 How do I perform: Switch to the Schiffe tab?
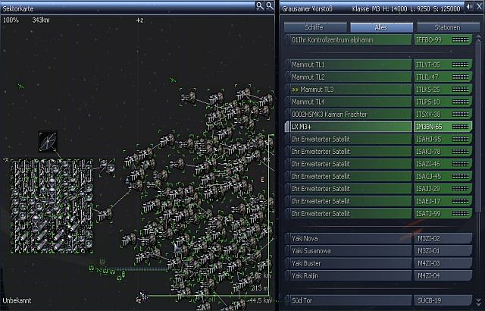click(x=315, y=27)
